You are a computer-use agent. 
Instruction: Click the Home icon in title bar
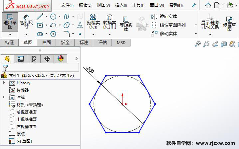[x=208, y=5]
